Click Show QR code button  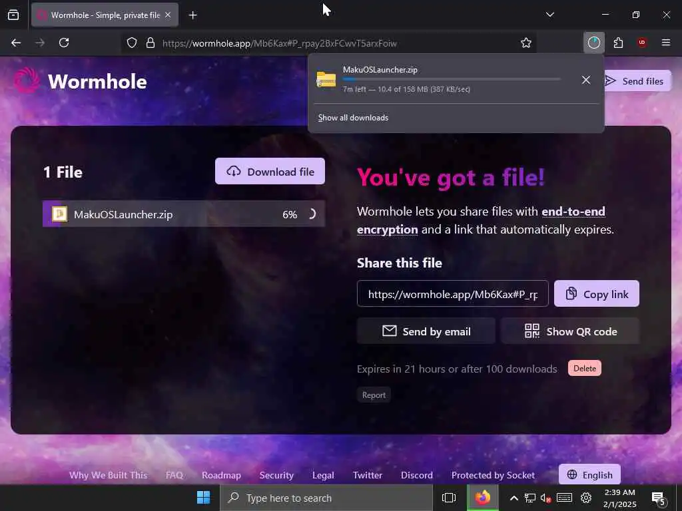(570, 331)
